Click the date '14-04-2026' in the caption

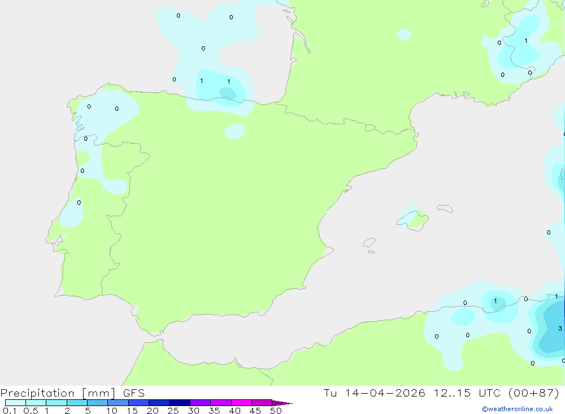click(385, 393)
